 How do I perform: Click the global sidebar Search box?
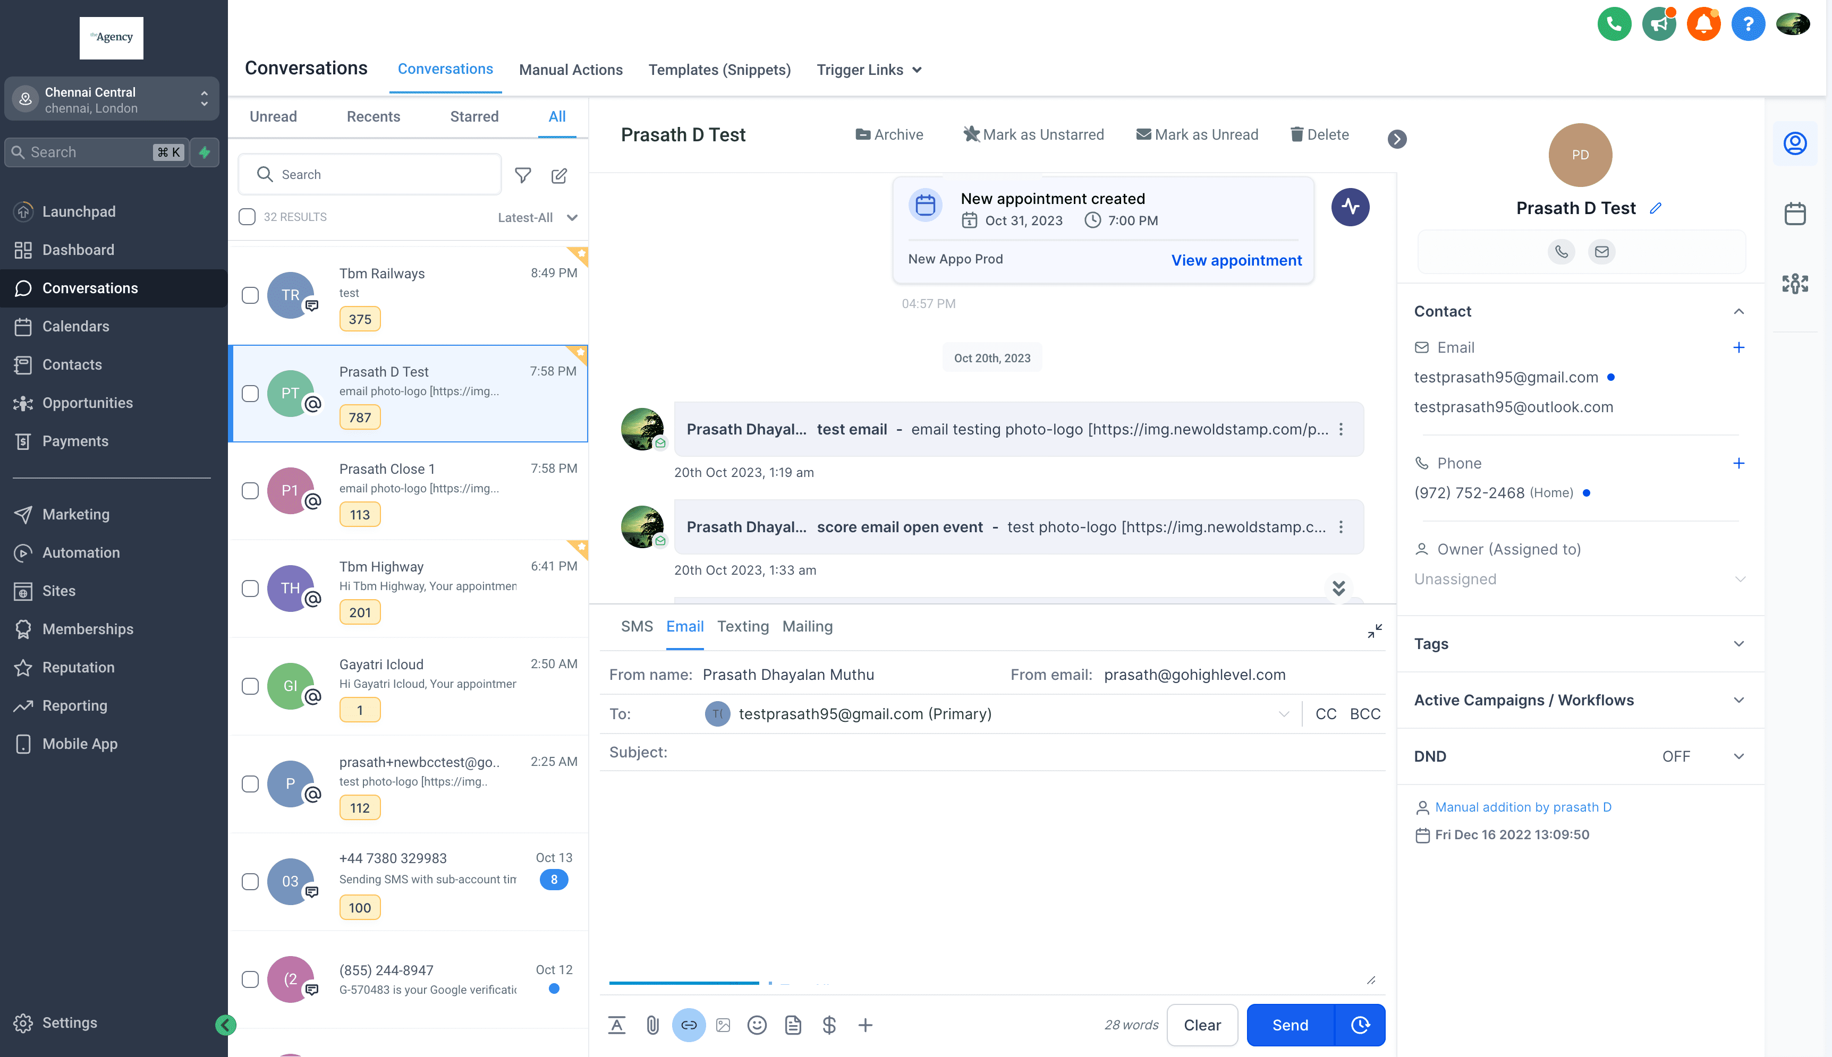click(97, 152)
